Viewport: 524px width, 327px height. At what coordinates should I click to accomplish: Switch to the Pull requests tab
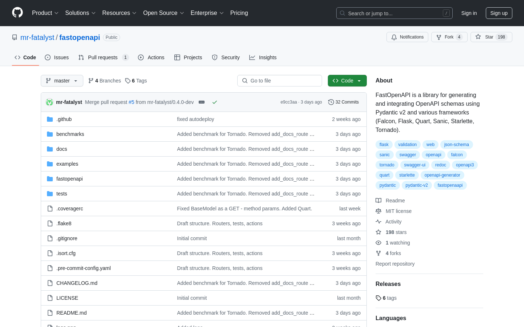coord(103,57)
